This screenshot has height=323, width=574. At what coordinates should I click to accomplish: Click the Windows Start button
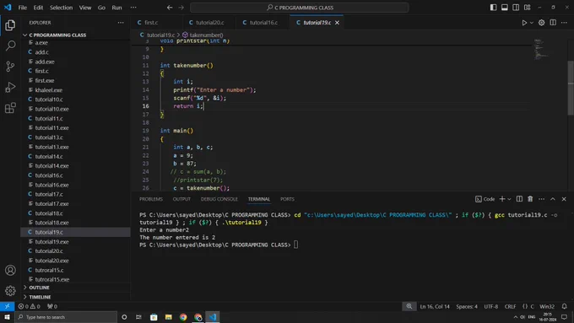[x=7, y=317]
